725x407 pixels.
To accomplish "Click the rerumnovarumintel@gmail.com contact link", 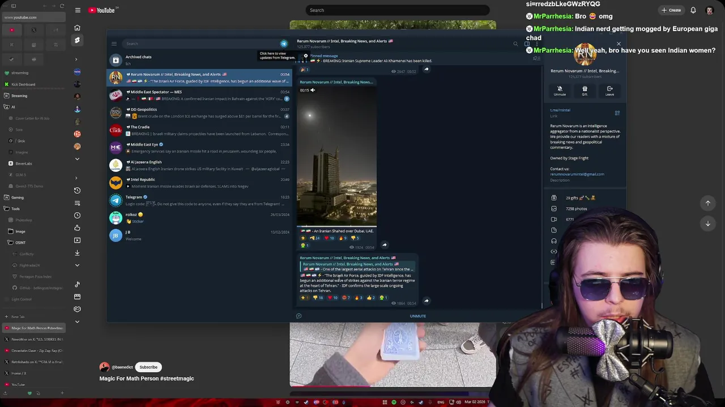I will 577,174.
